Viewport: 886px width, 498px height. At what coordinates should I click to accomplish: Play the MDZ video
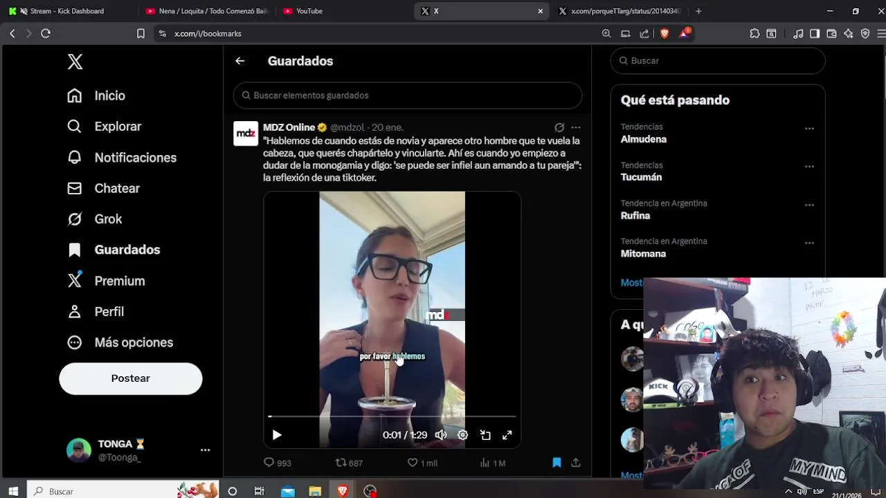pos(277,435)
